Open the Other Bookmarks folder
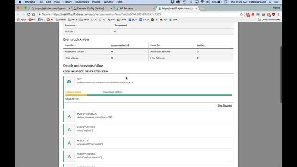The width and height of the screenshot is (297, 167). [269, 19]
